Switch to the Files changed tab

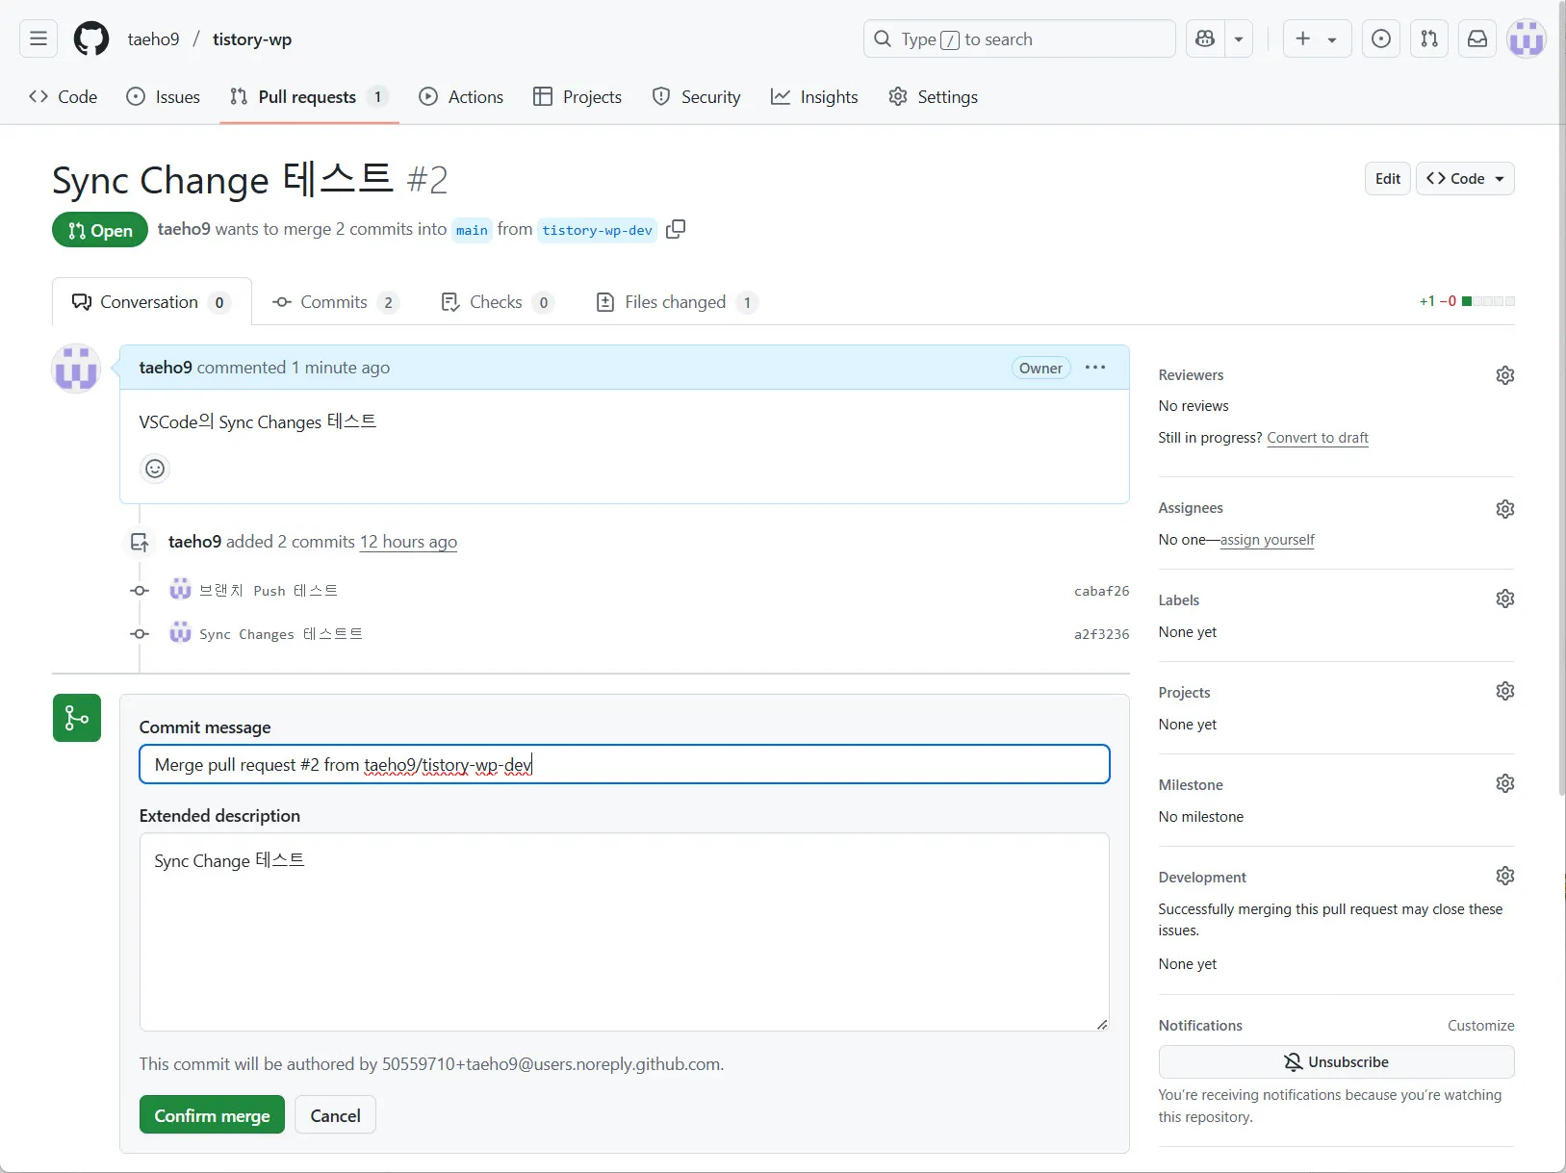[x=676, y=302]
